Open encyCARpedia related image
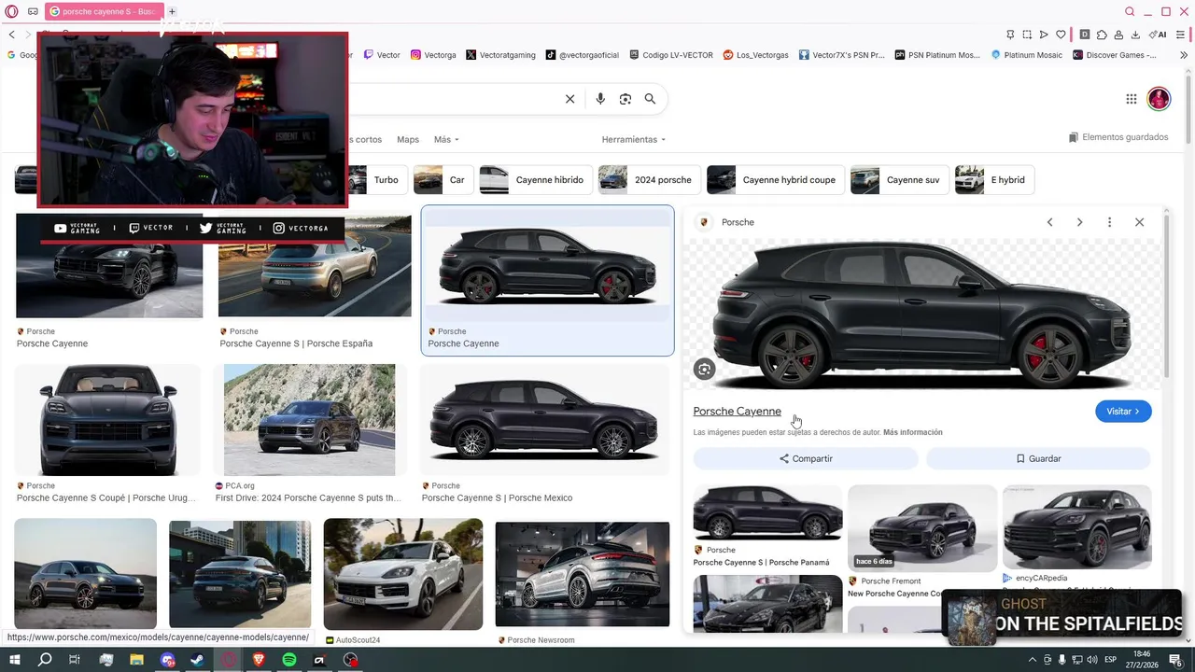This screenshot has height=672, width=1195. coord(1076,526)
